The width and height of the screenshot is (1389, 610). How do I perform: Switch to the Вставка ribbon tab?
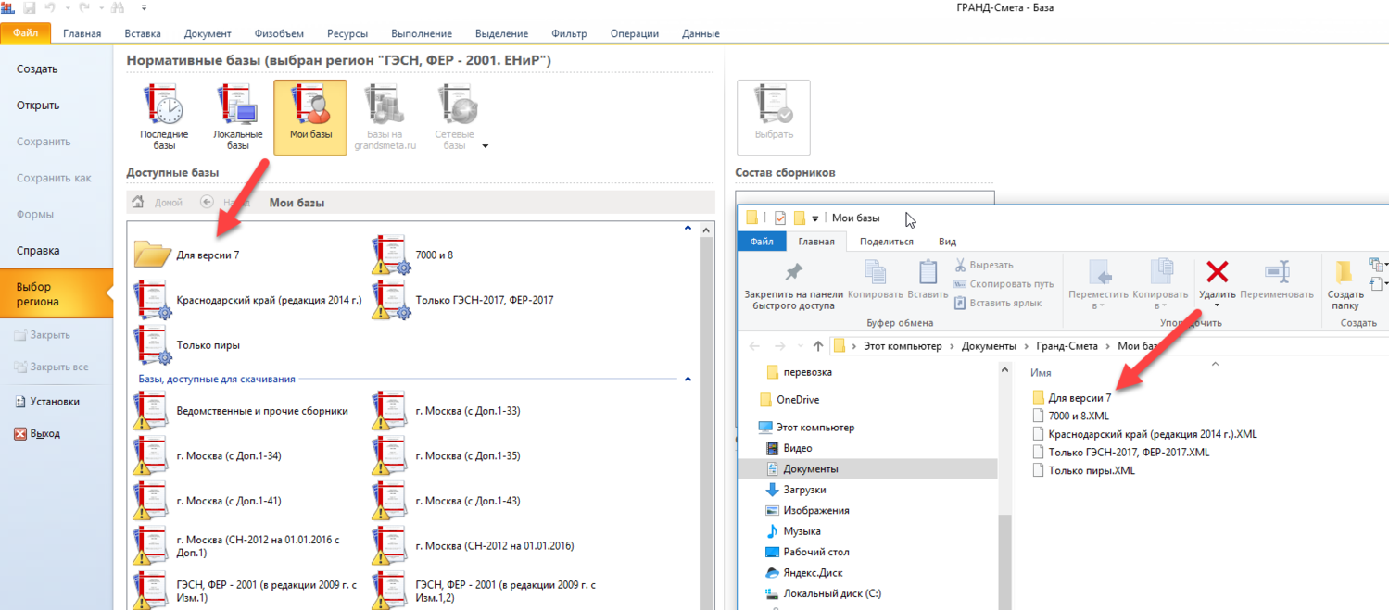(x=143, y=33)
